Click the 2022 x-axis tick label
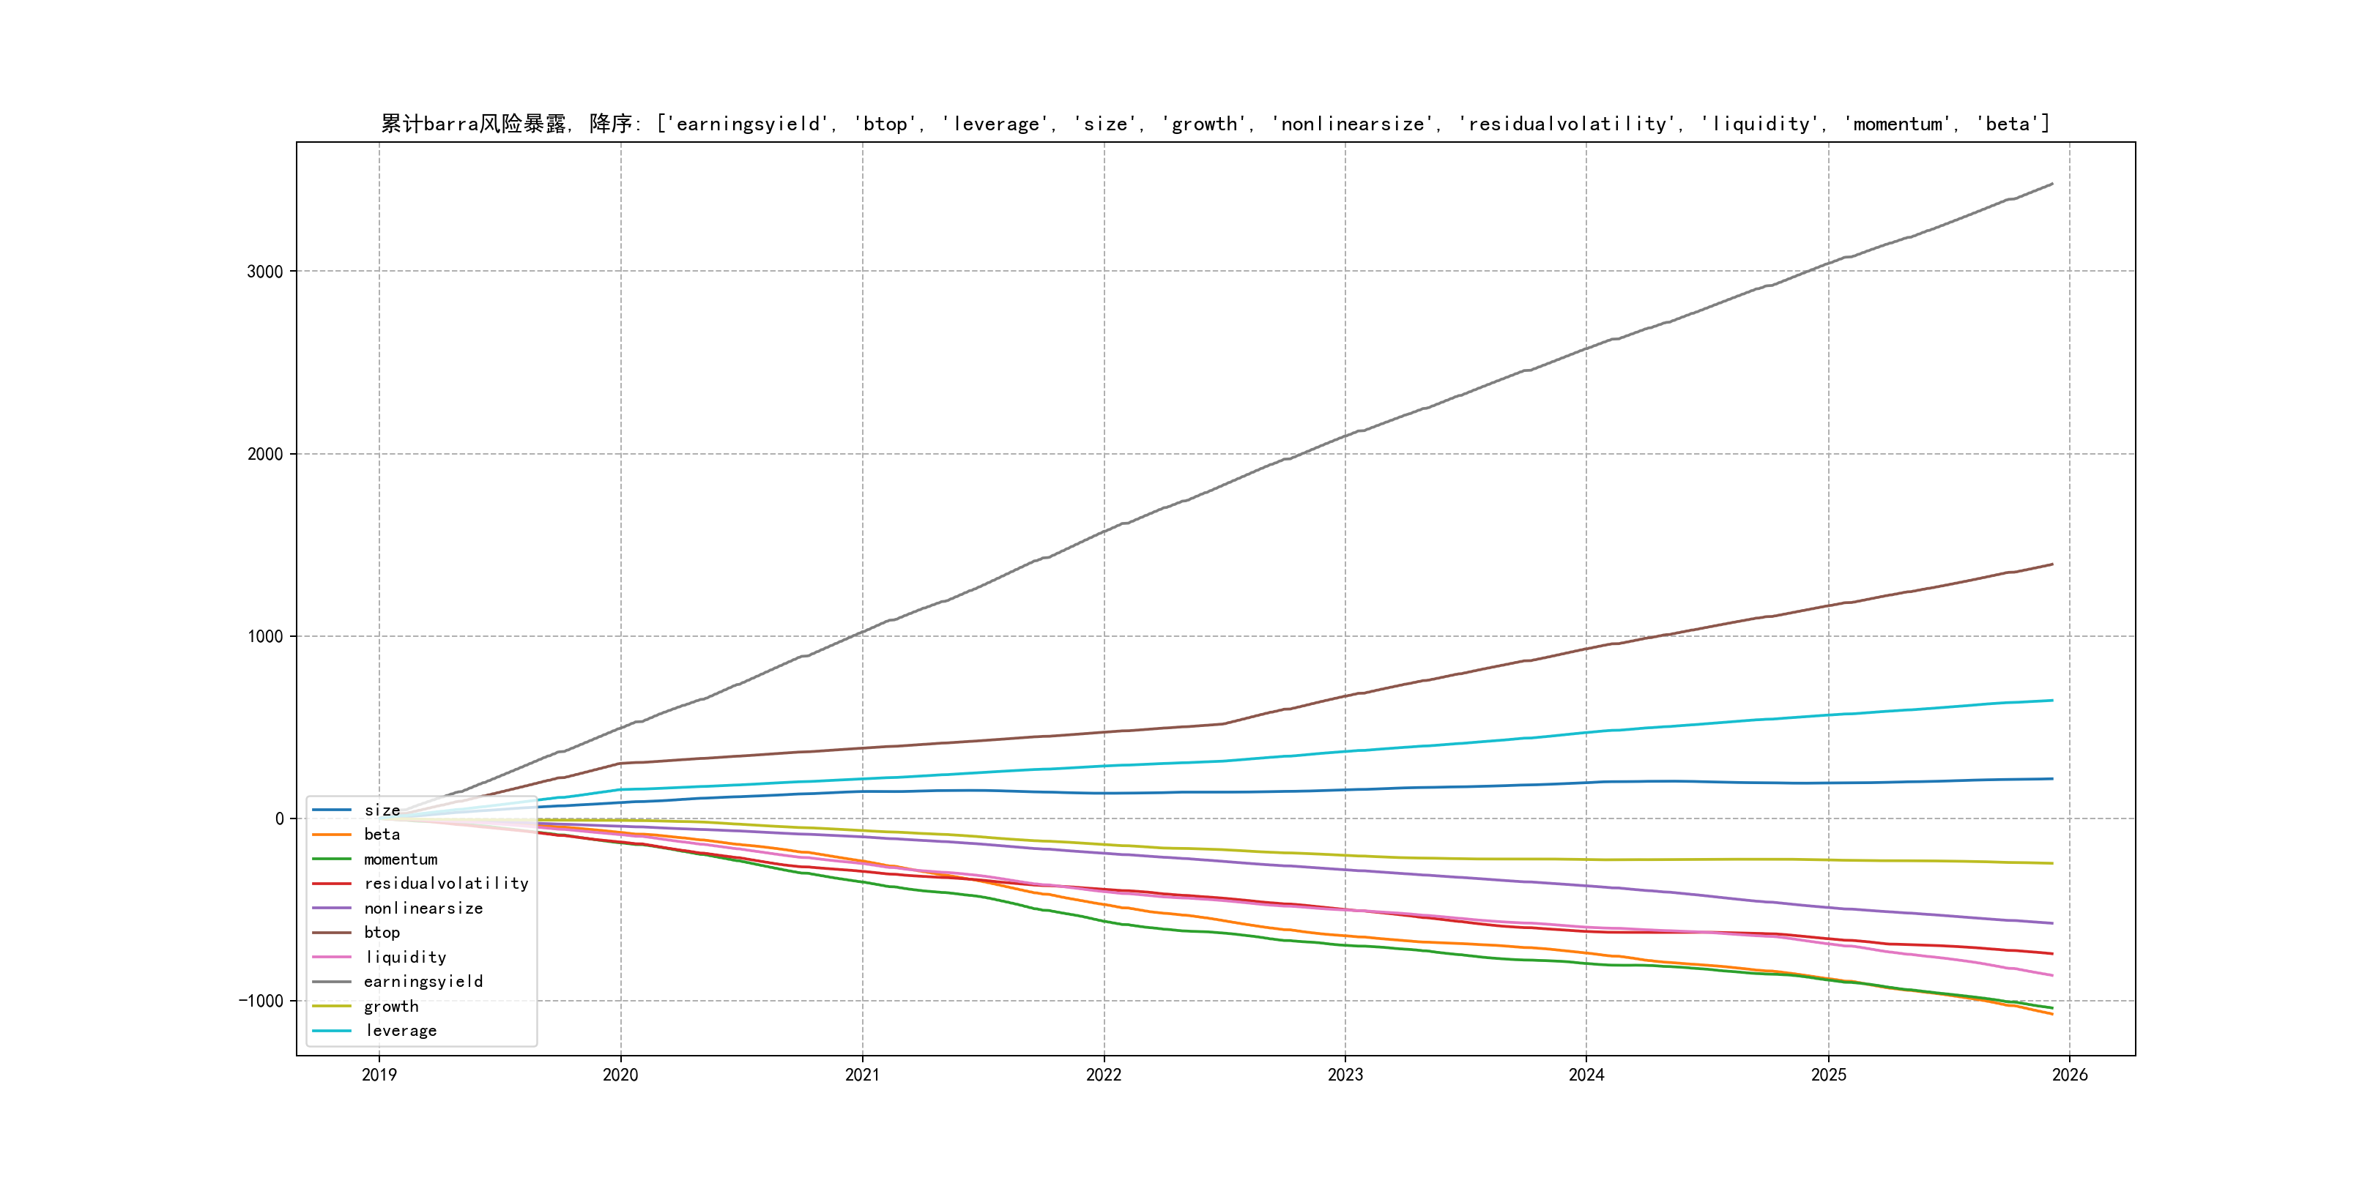 tap(1104, 1075)
